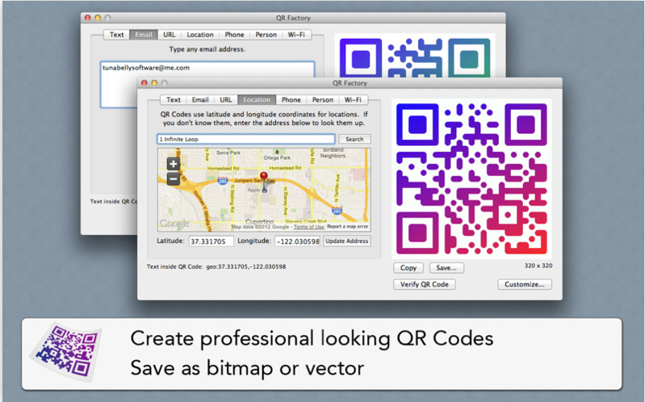Switch to Phone tab in front window
The width and height of the screenshot is (645, 402).
click(x=291, y=99)
